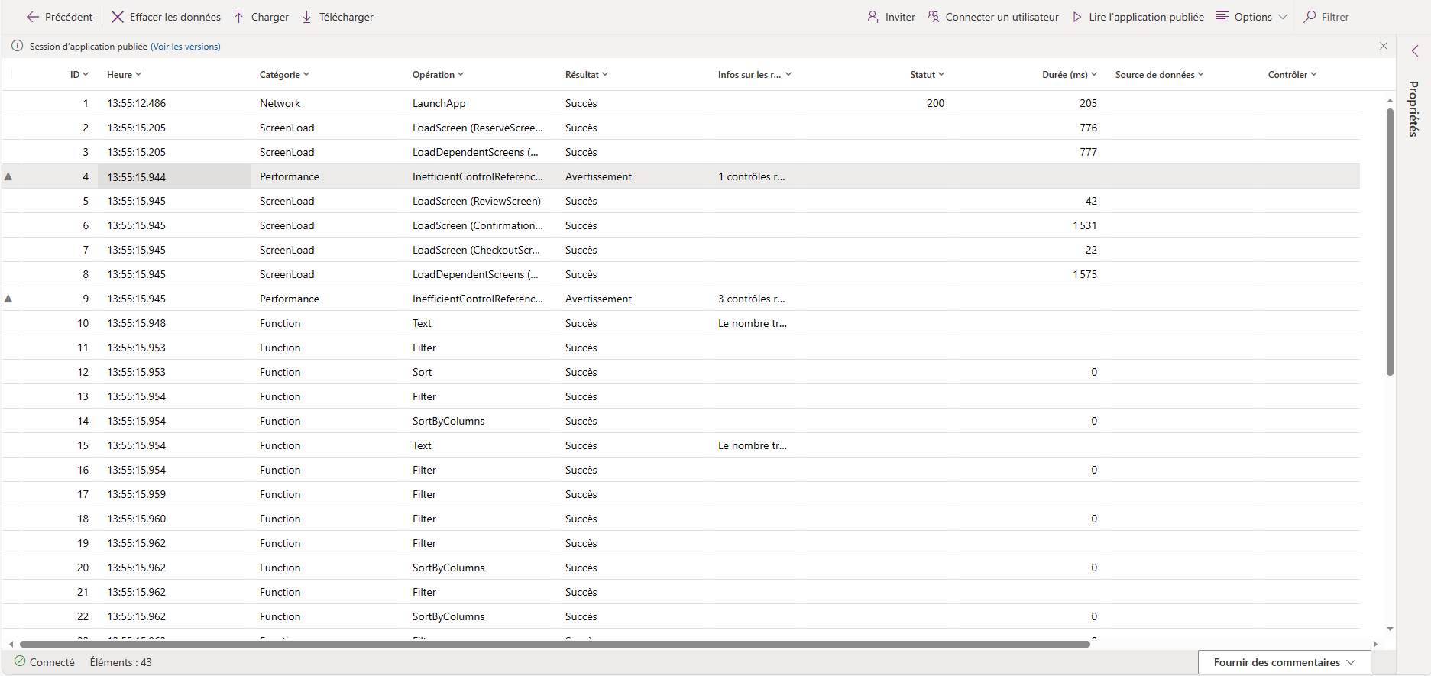
Task: Click status value 200
Action: [x=936, y=103]
